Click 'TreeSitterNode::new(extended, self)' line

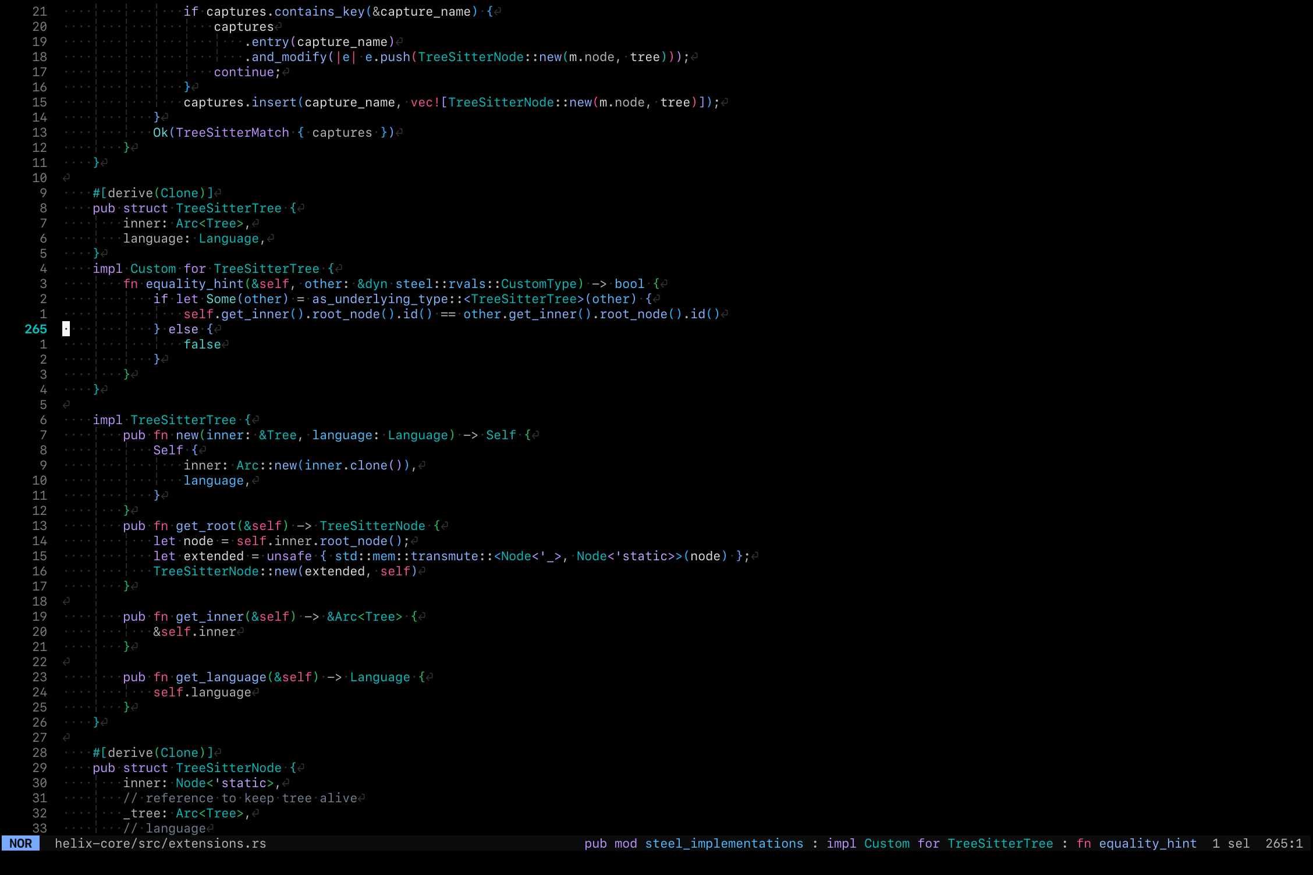(x=286, y=571)
